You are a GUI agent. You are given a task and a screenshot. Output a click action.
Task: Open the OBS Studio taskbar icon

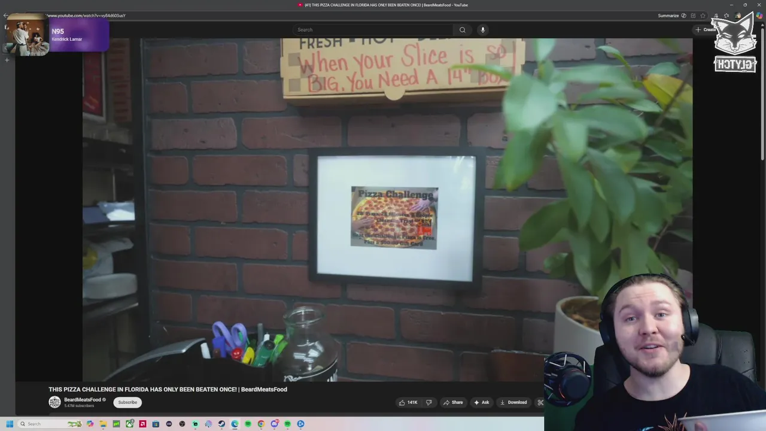click(182, 424)
